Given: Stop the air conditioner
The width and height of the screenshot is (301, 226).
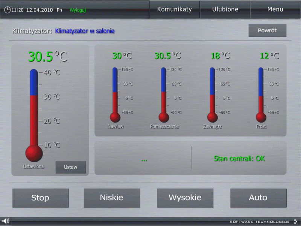Looking at the screenshot, I should tap(40, 198).
